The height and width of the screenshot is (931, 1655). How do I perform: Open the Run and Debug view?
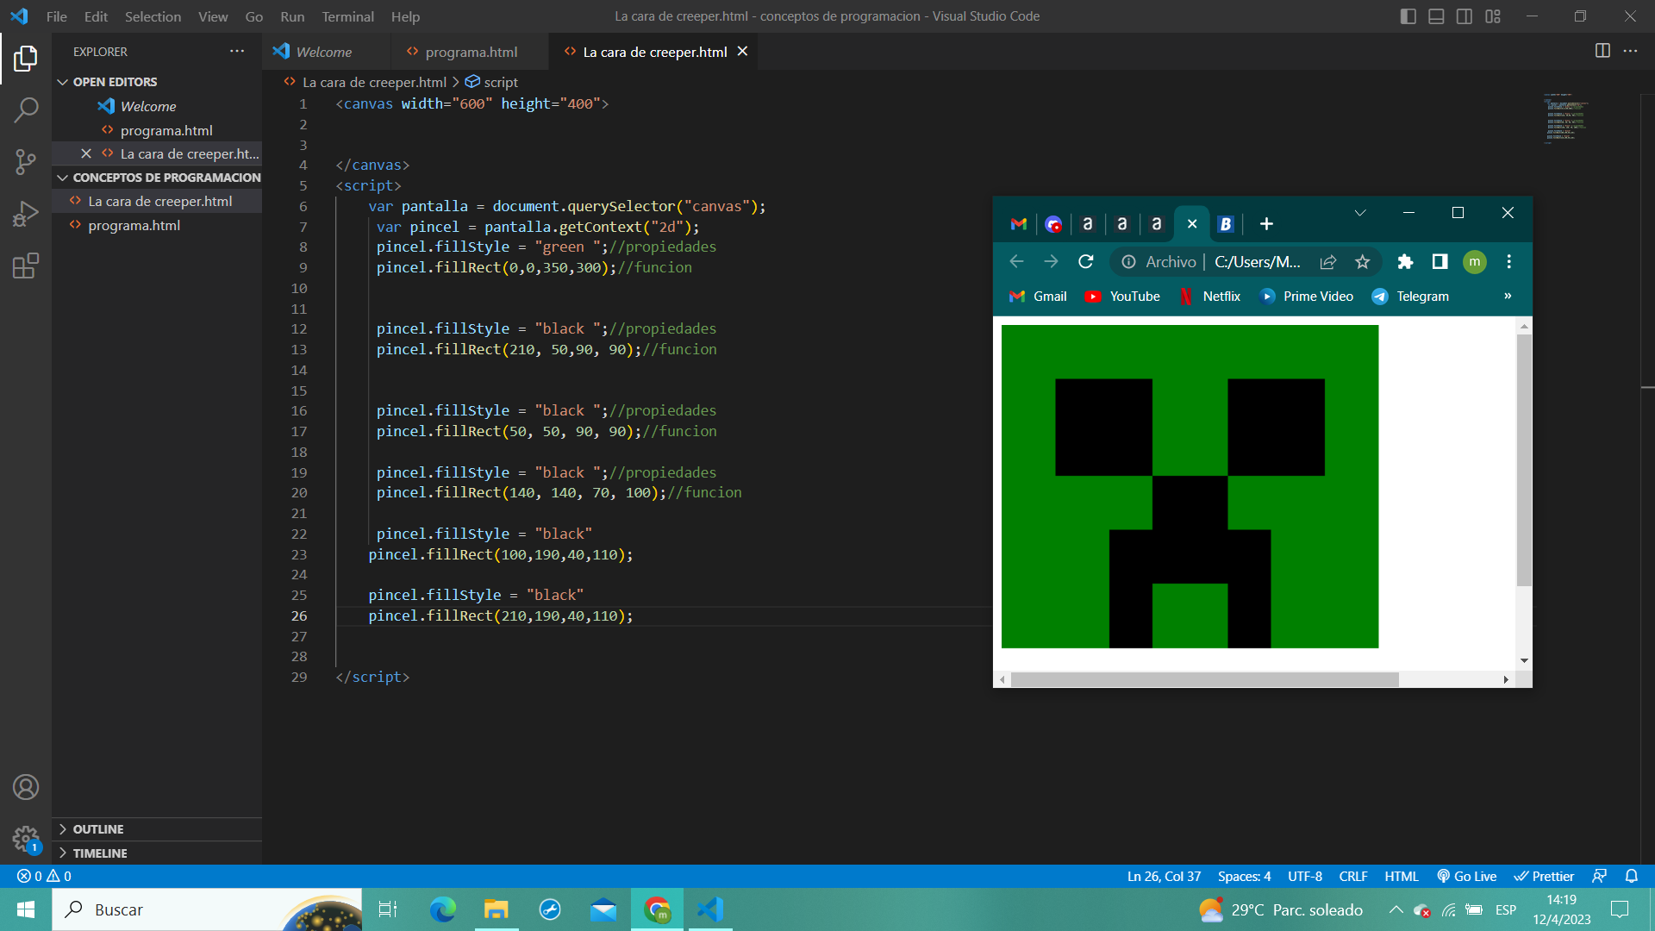[x=26, y=214]
